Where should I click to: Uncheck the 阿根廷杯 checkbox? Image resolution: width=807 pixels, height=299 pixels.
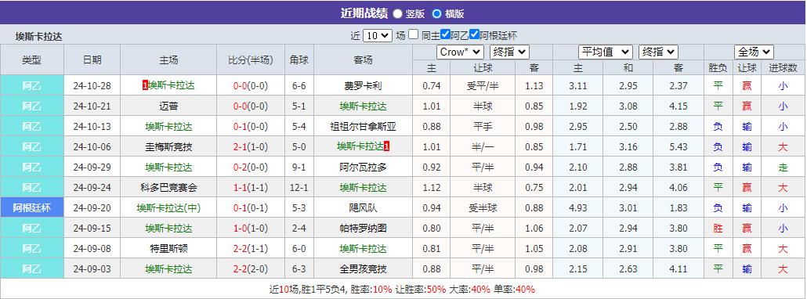tap(475, 34)
